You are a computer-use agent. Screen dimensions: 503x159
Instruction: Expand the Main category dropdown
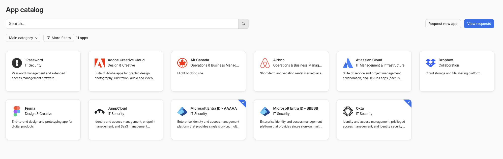coord(23,38)
